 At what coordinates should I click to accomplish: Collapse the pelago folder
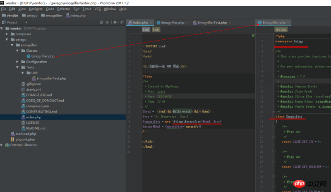coord(7,39)
